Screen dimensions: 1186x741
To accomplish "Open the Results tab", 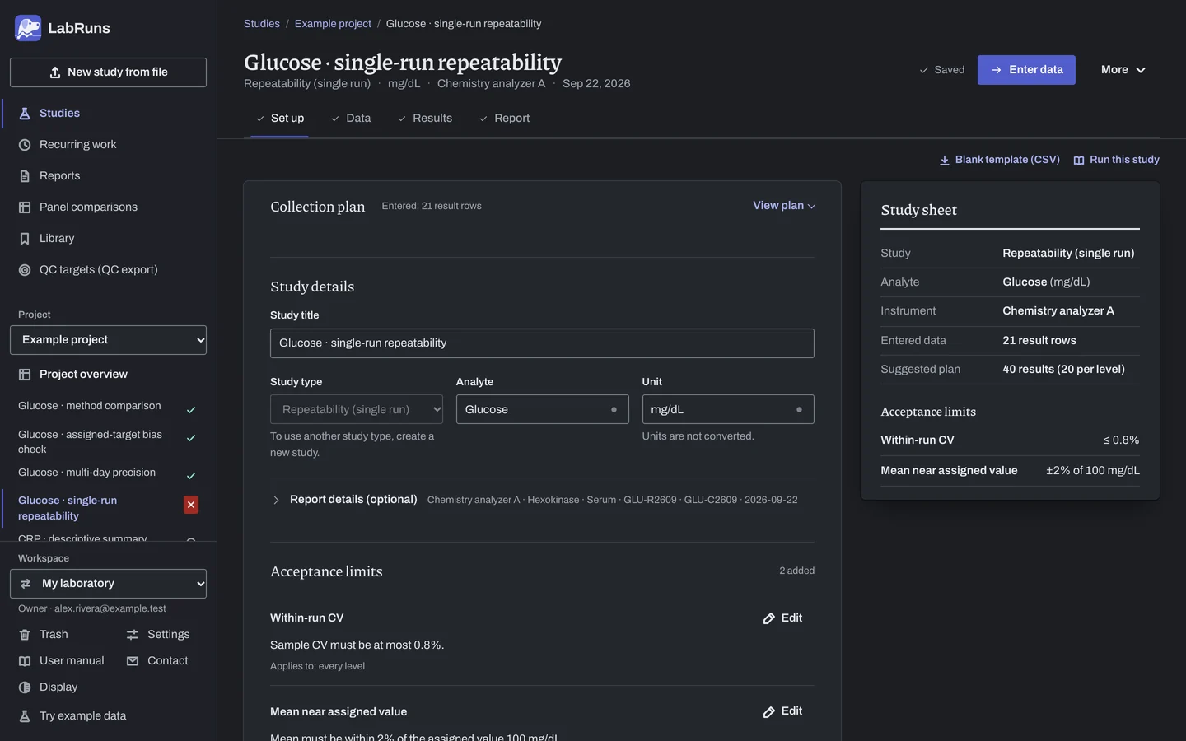I will tap(425, 119).
